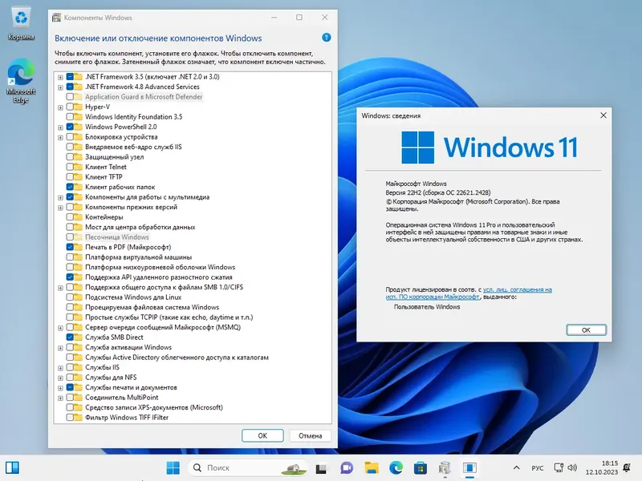Enable the Hyper-V component checkbox
The width and height of the screenshot is (642, 481).
pyautogui.click(x=71, y=107)
